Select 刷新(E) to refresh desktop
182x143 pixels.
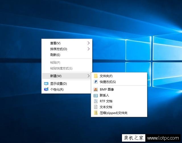[67, 55]
